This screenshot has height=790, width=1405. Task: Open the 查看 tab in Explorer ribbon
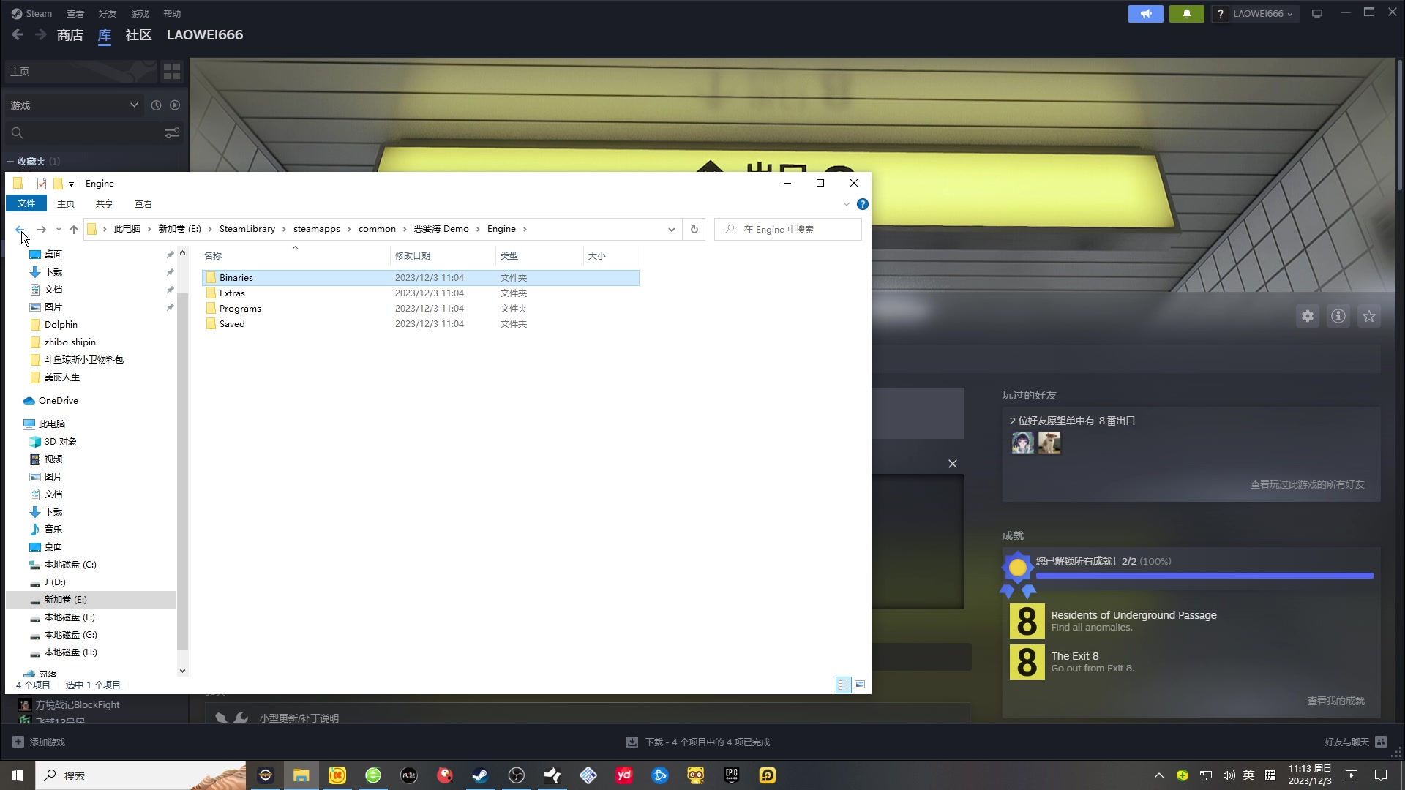pos(143,203)
